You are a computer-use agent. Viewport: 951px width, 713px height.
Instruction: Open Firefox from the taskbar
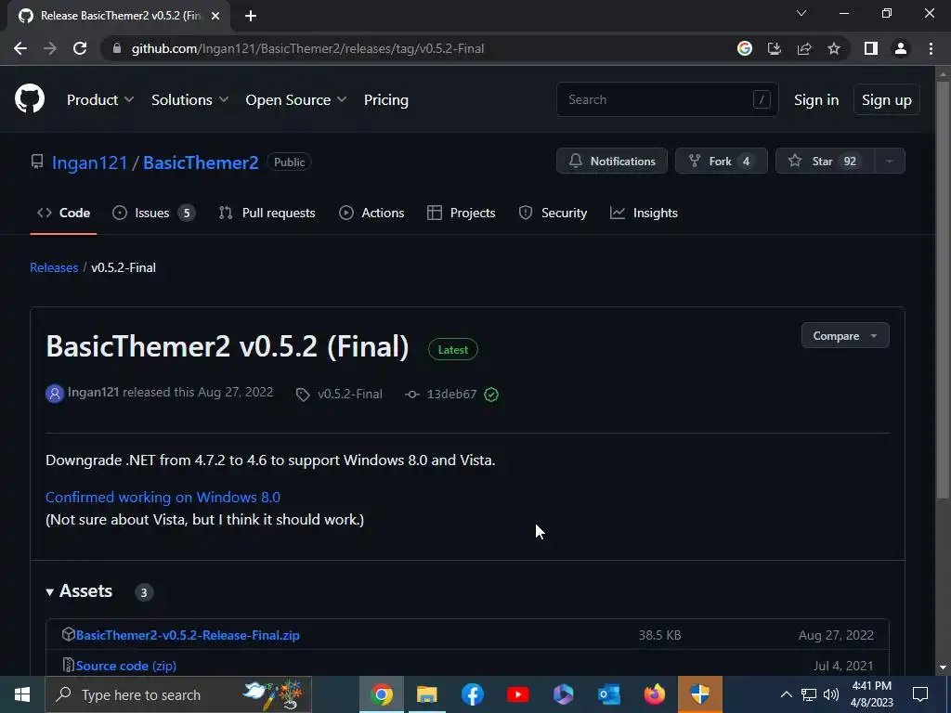click(655, 694)
